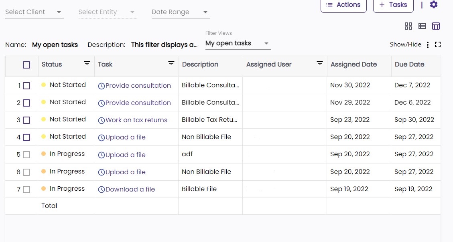The width and height of the screenshot is (453, 242).
Task: Switch to table layout view icon
Action: click(436, 26)
